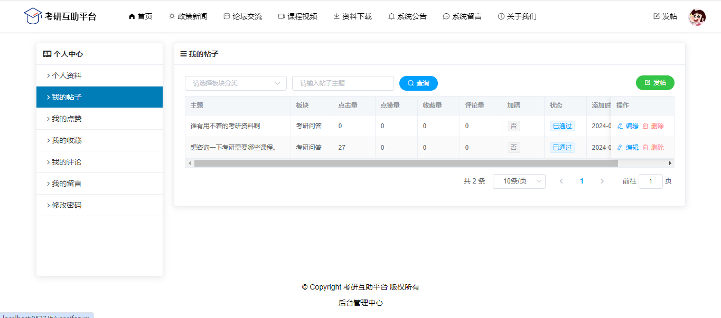
Task: Open the user avatar in header
Action: 697,17
